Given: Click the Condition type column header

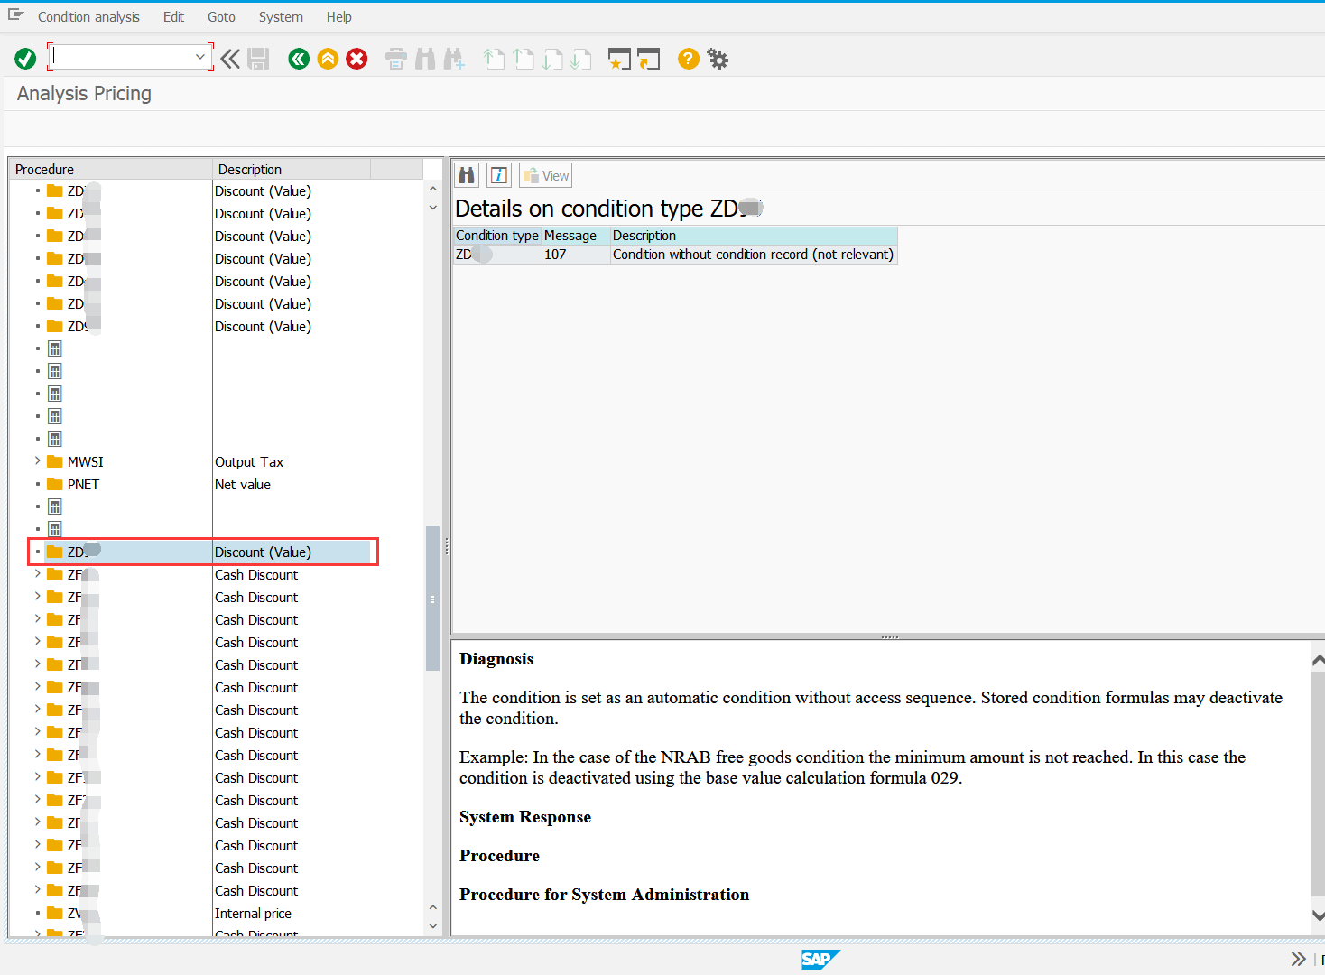Looking at the screenshot, I should point(497,236).
